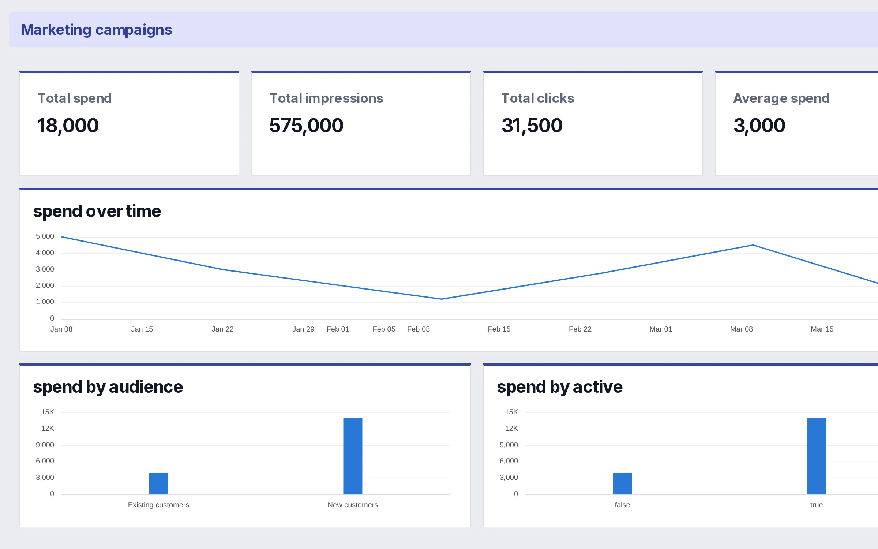
Task: Click the 9,000 label in spend by active chart
Action: (x=509, y=445)
